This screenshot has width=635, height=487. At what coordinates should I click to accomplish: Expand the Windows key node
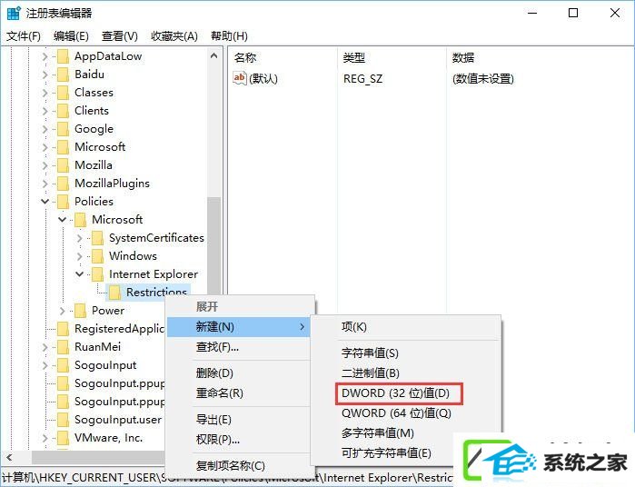(79, 256)
